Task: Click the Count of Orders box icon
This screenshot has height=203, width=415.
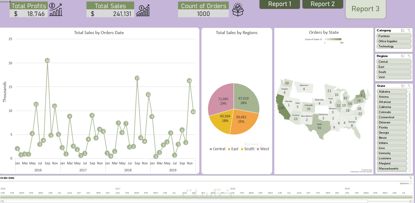Action: (x=238, y=9)
